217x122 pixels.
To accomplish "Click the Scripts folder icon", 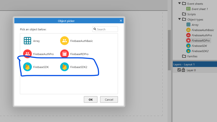I will (x=184, y=14).
